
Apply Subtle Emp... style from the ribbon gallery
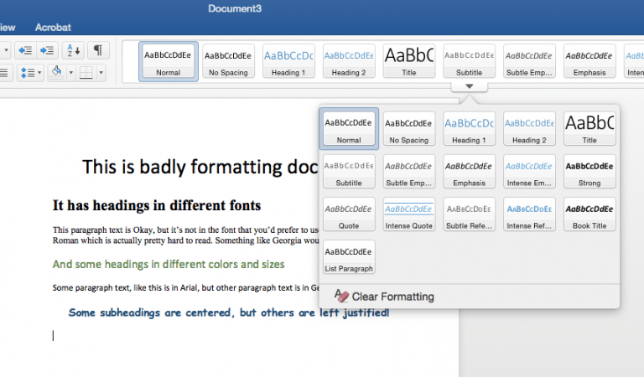tap(529, 61)
